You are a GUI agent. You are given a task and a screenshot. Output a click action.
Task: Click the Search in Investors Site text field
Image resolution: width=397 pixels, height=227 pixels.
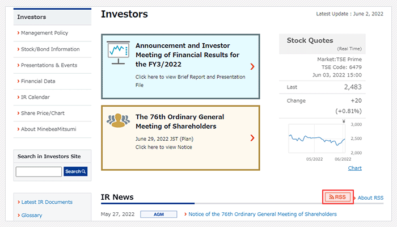tap(39, 171)
